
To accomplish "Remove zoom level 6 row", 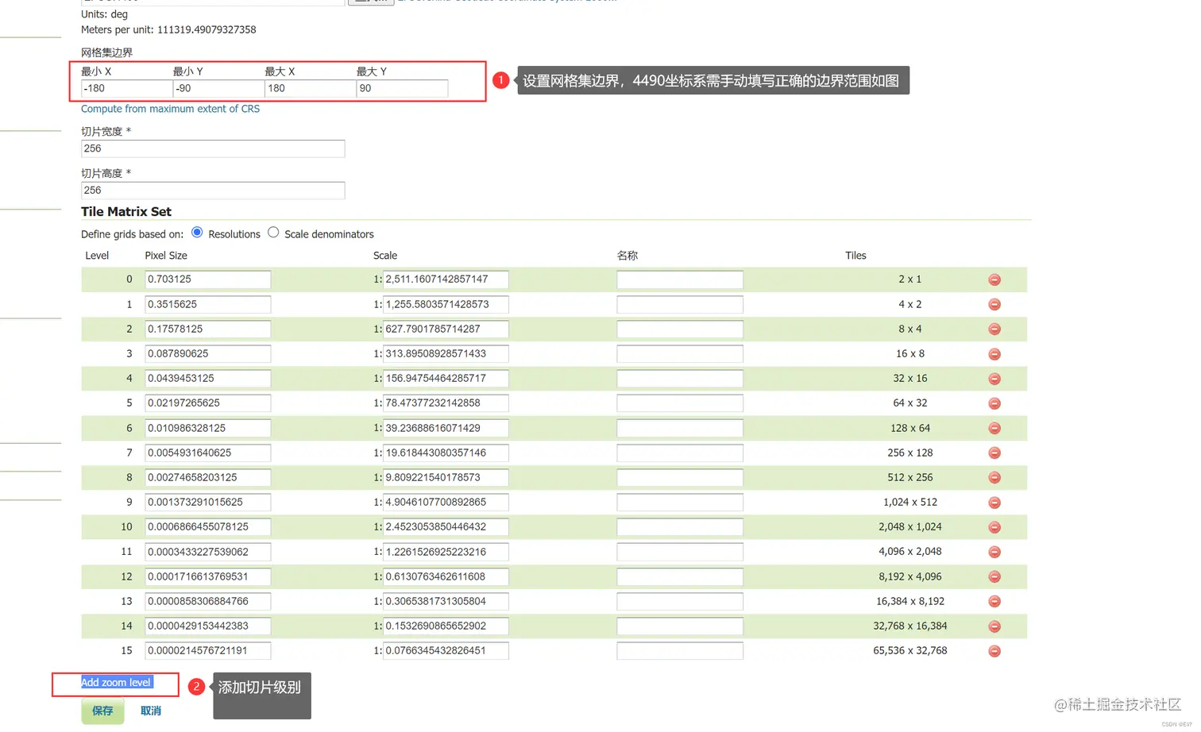I will (994, 428).
